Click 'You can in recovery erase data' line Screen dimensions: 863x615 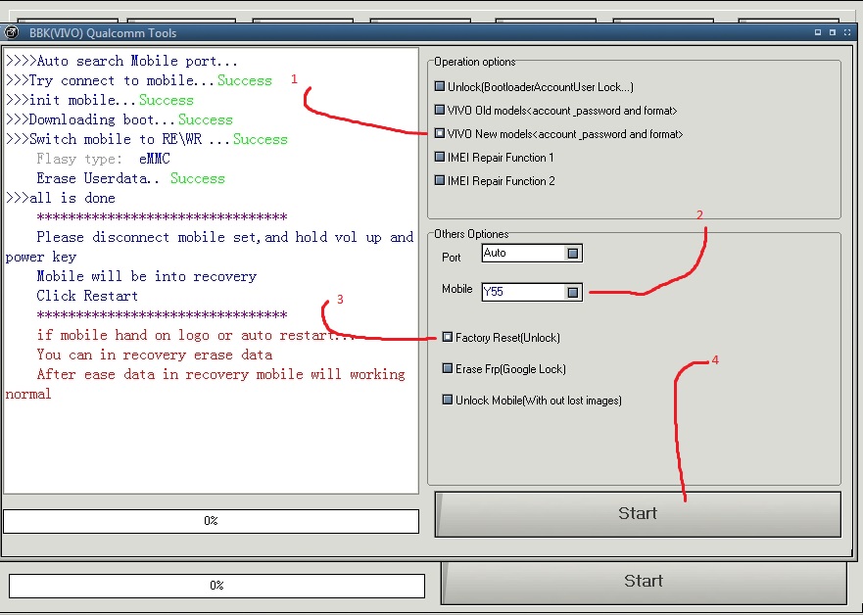tap(154, 355)
